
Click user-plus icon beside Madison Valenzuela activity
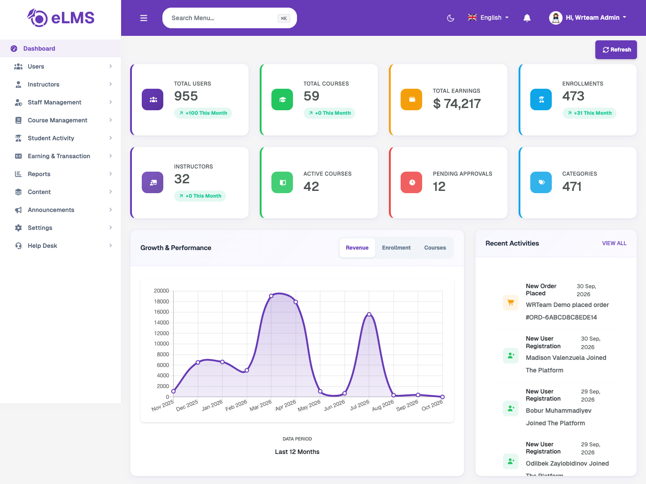pyautogui.click(x=511, y=355)
